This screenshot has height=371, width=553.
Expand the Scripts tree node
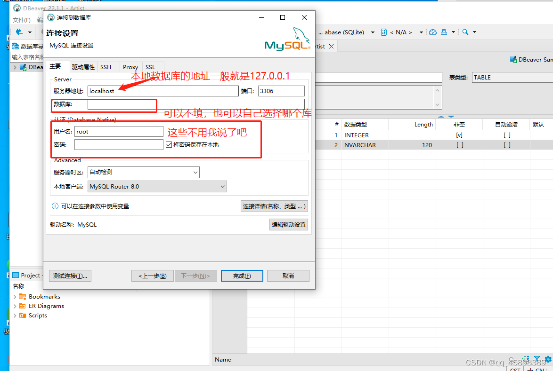15,316
